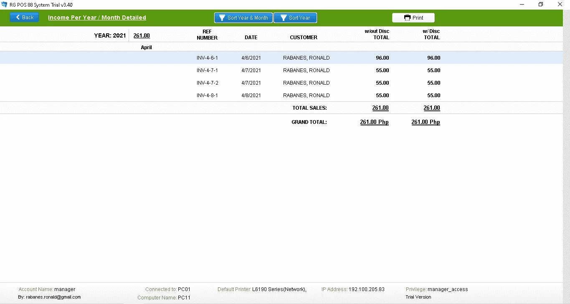The width and height of the screenshot is (570, 304).
Task: Click the Computer Name PC11 entry
Action: click(x=164, y=298)
